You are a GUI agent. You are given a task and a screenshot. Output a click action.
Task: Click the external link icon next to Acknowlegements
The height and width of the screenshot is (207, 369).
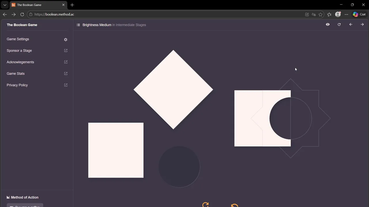tap(66, 62)
